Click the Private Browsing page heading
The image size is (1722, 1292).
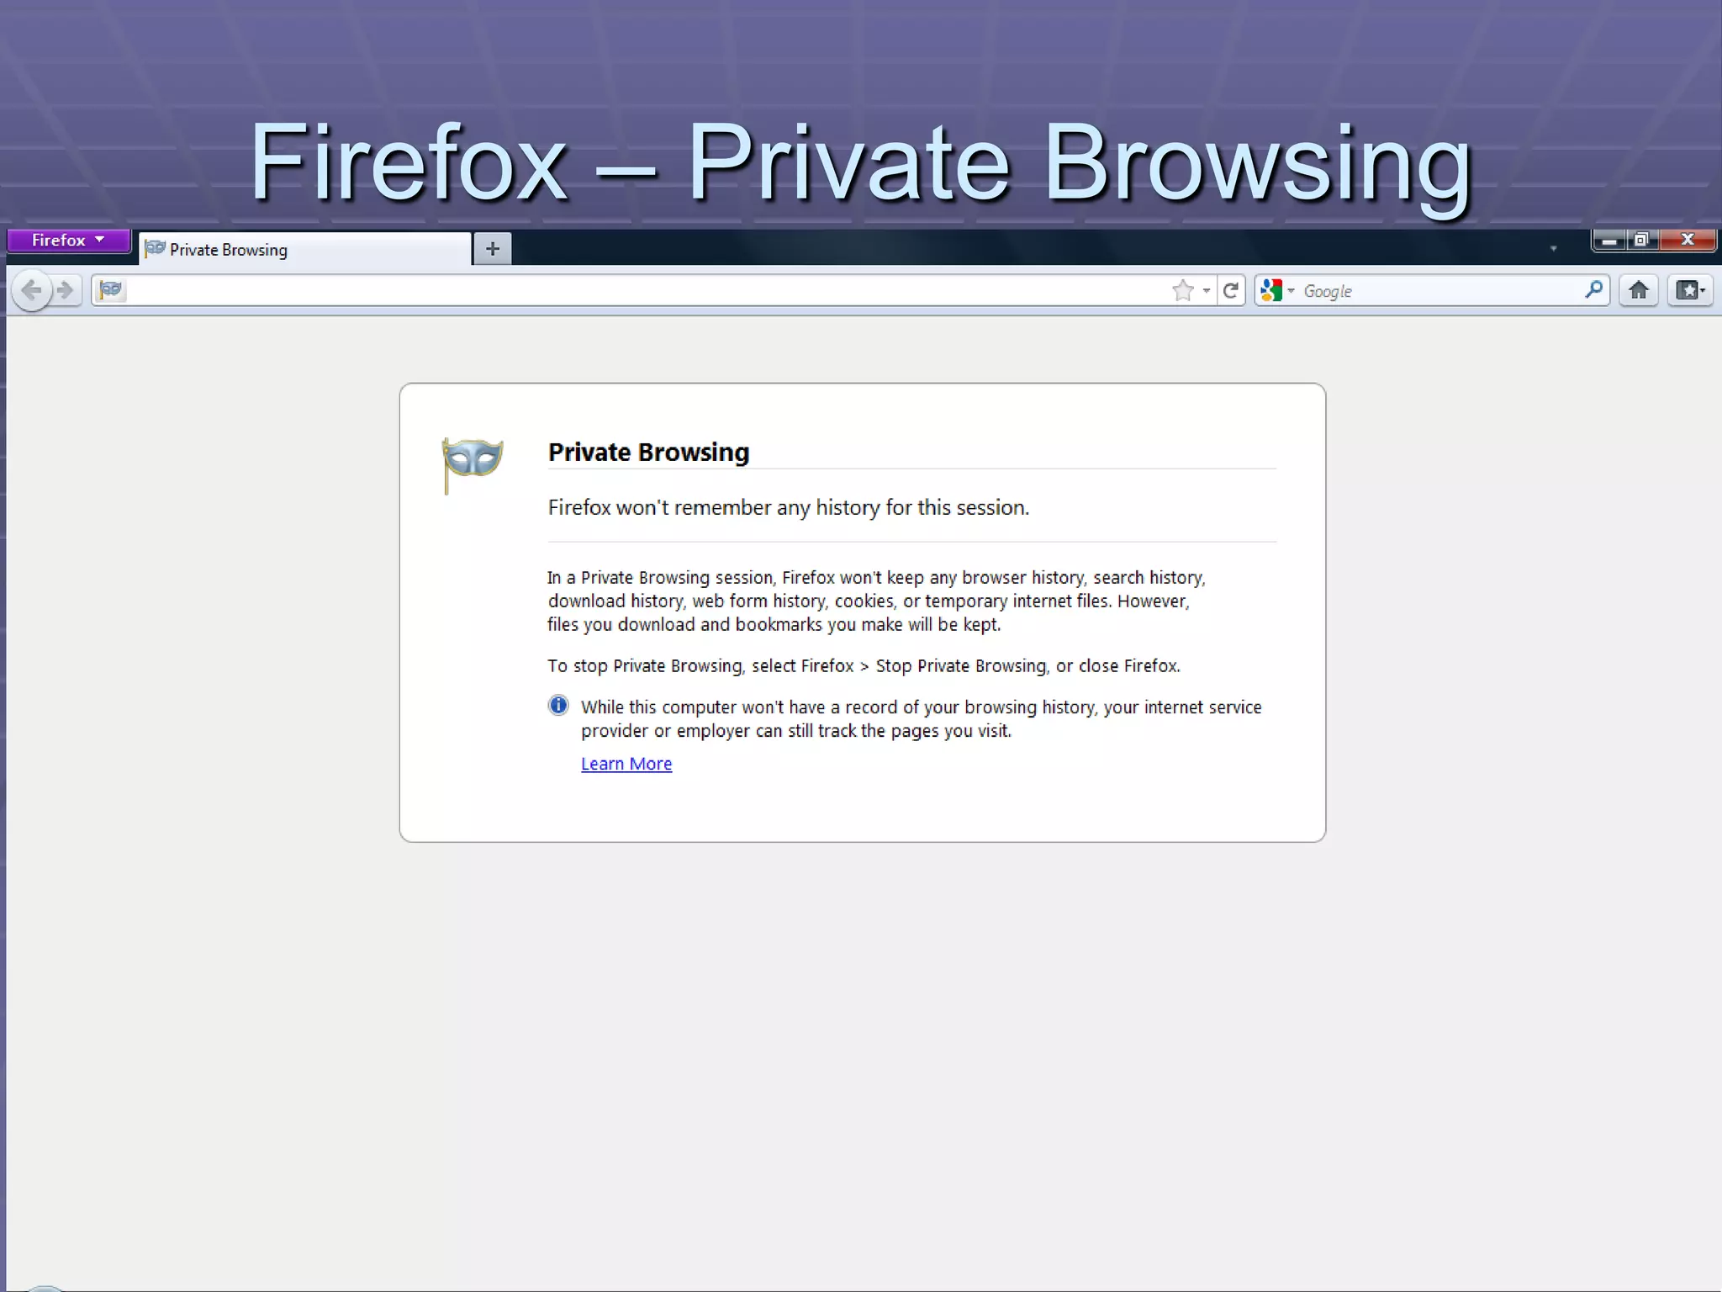coord(648,453)
